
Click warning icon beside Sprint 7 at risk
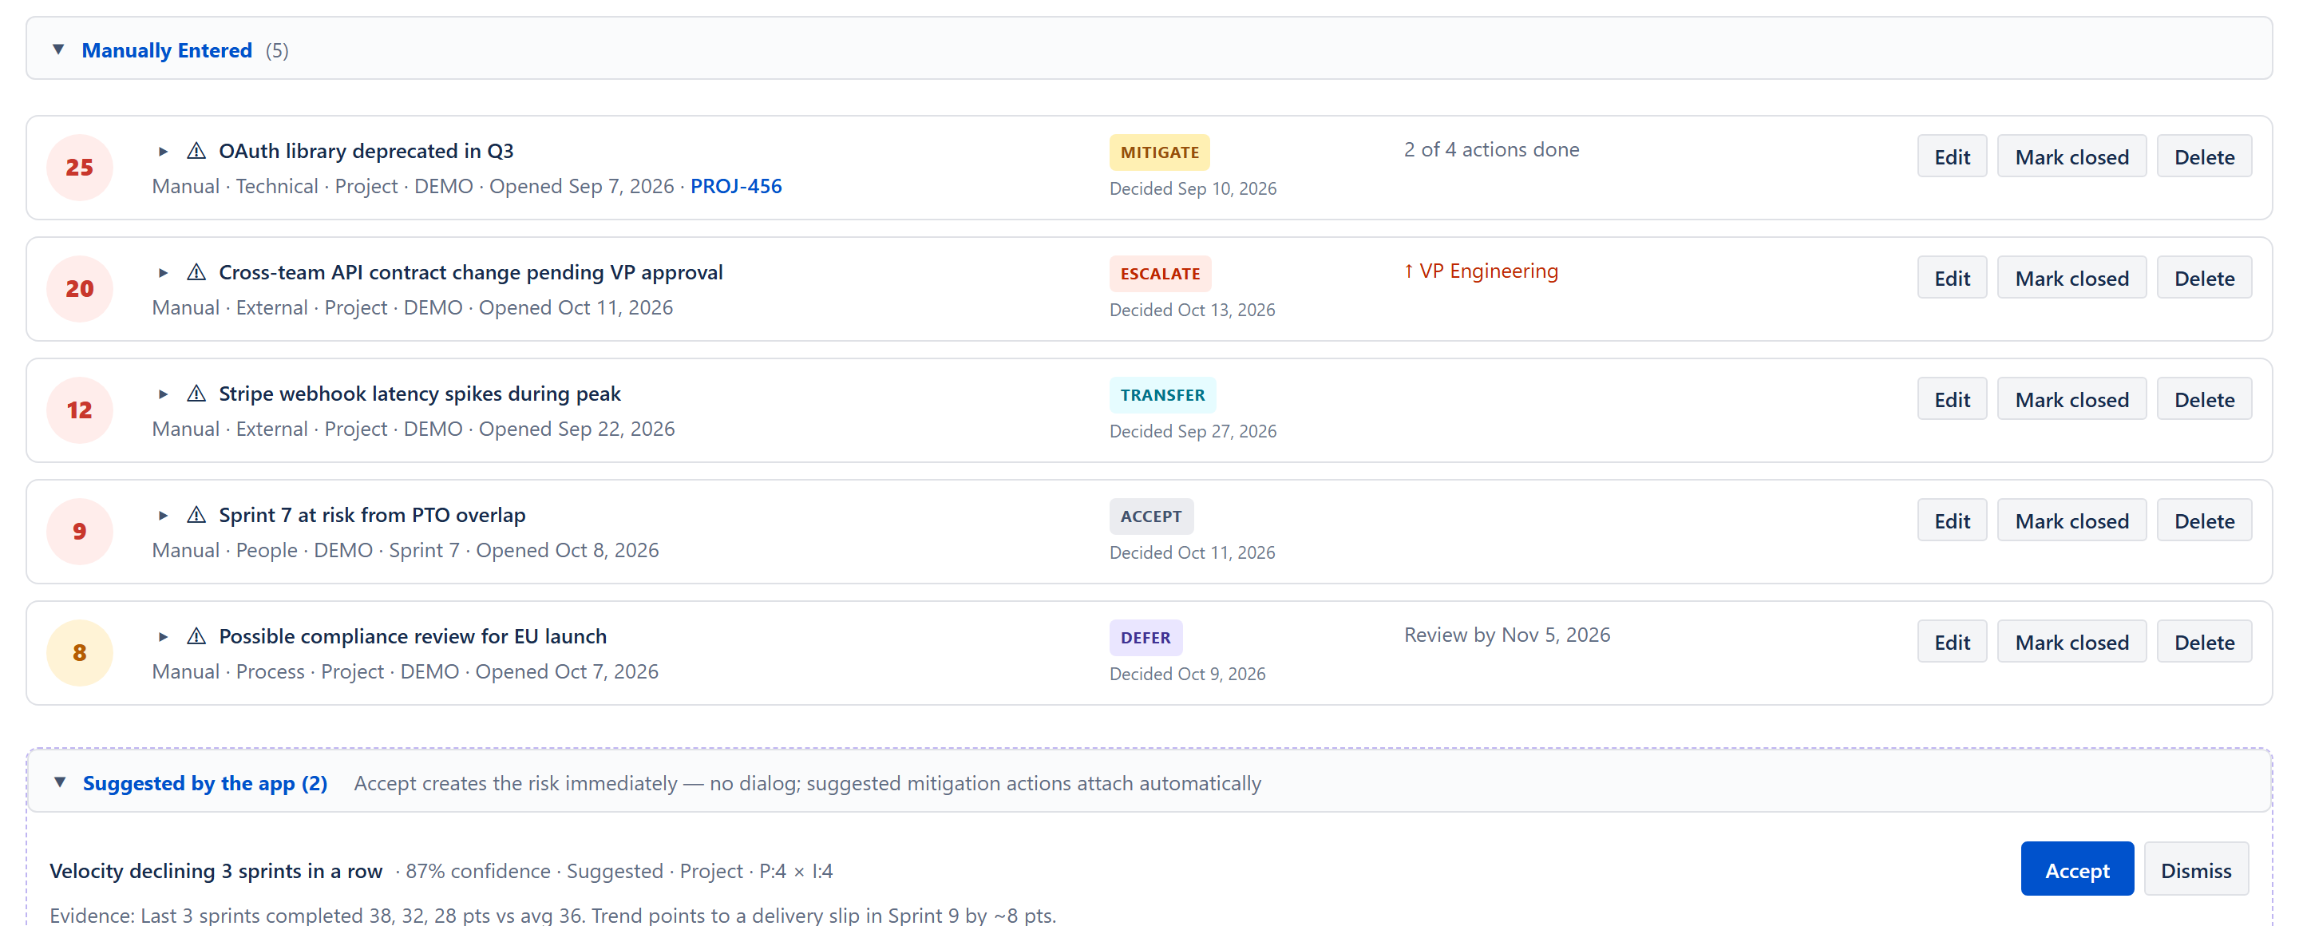click(196, 515)
